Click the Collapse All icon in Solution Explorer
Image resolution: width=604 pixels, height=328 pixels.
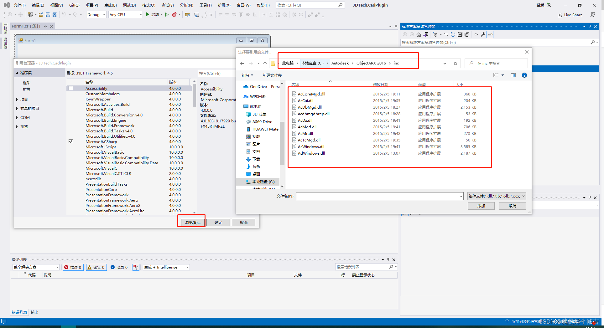[460, 34]
